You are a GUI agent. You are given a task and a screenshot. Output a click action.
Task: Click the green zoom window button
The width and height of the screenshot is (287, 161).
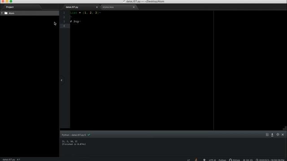[11, 1]
